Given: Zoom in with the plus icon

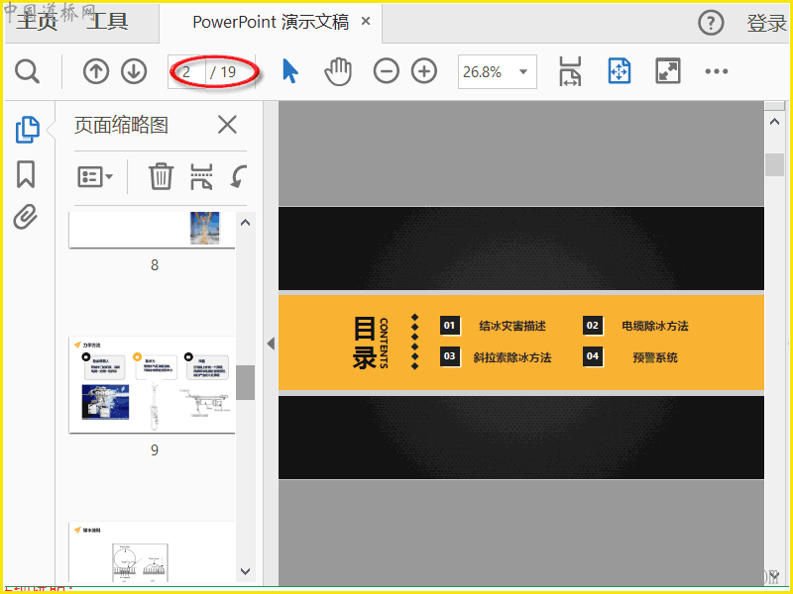Looking at the screenshot, I should tap(424, 71).
